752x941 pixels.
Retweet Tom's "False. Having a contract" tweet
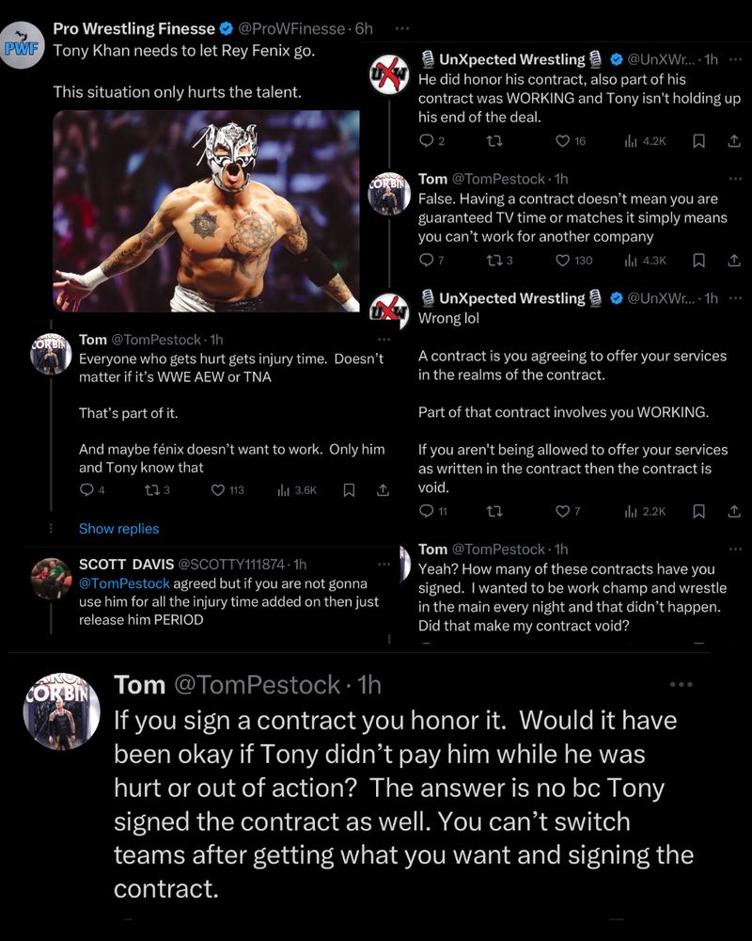[494, 261]
